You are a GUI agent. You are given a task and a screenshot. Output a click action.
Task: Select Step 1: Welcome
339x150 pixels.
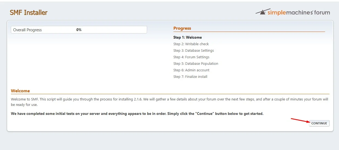pyautogui.click(x=188, y=37)
